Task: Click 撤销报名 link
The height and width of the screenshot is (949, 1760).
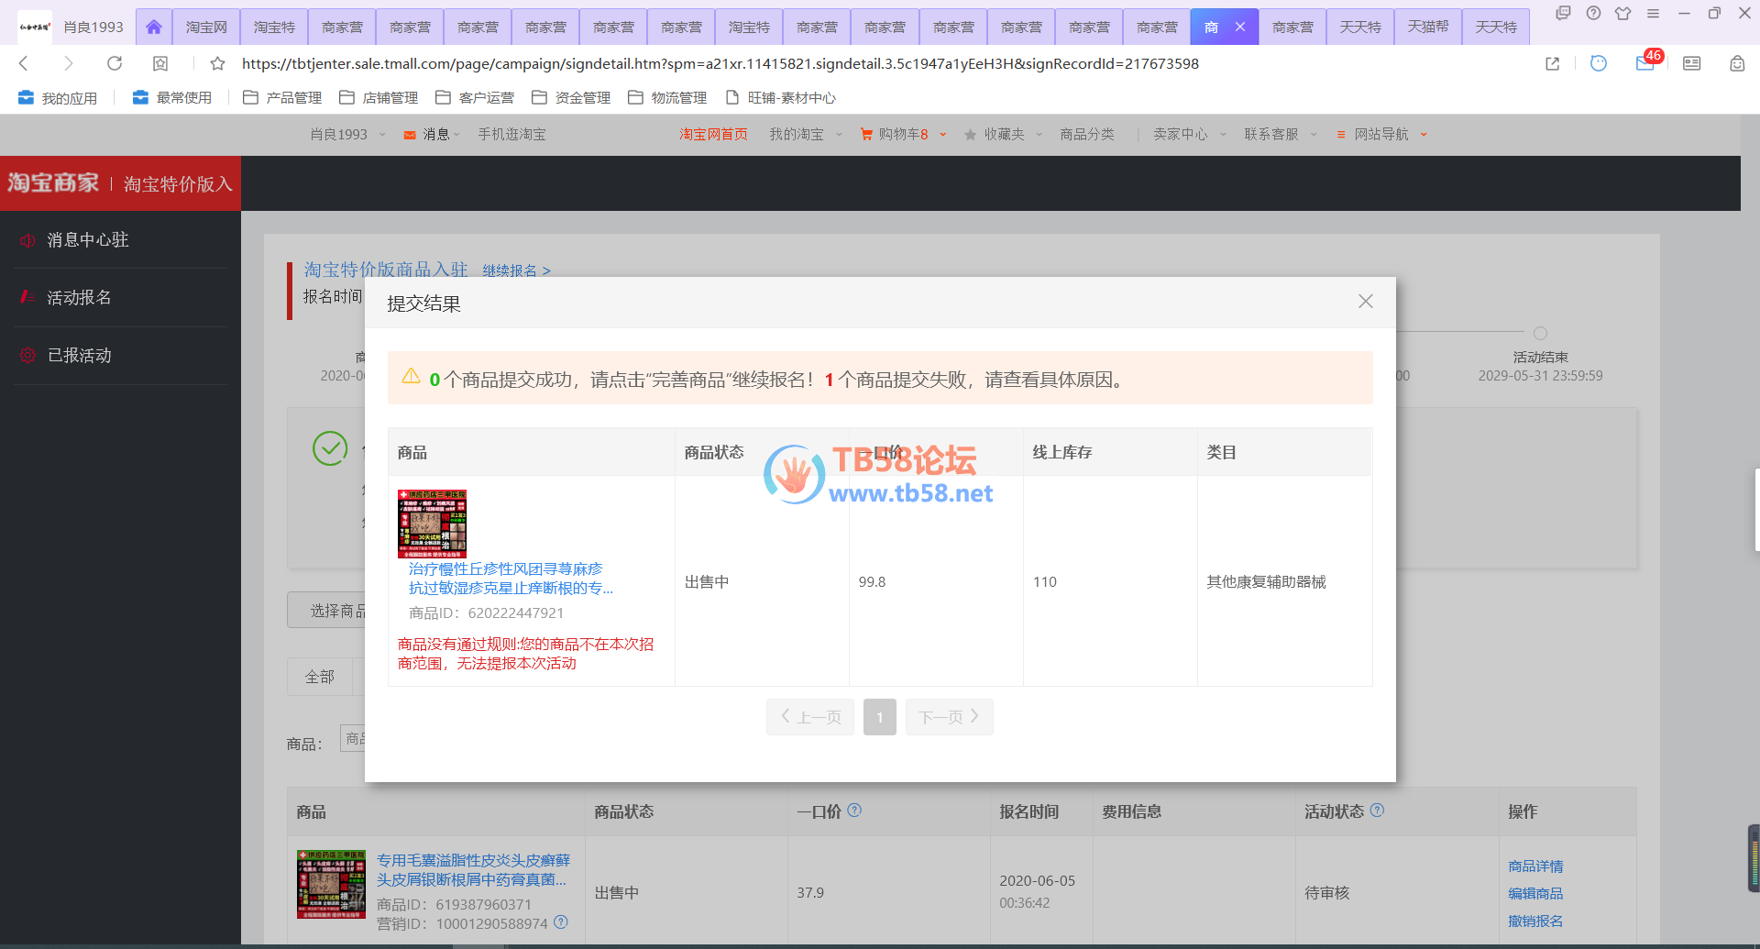Action: pyautogui.click(x=1535, y=921)
